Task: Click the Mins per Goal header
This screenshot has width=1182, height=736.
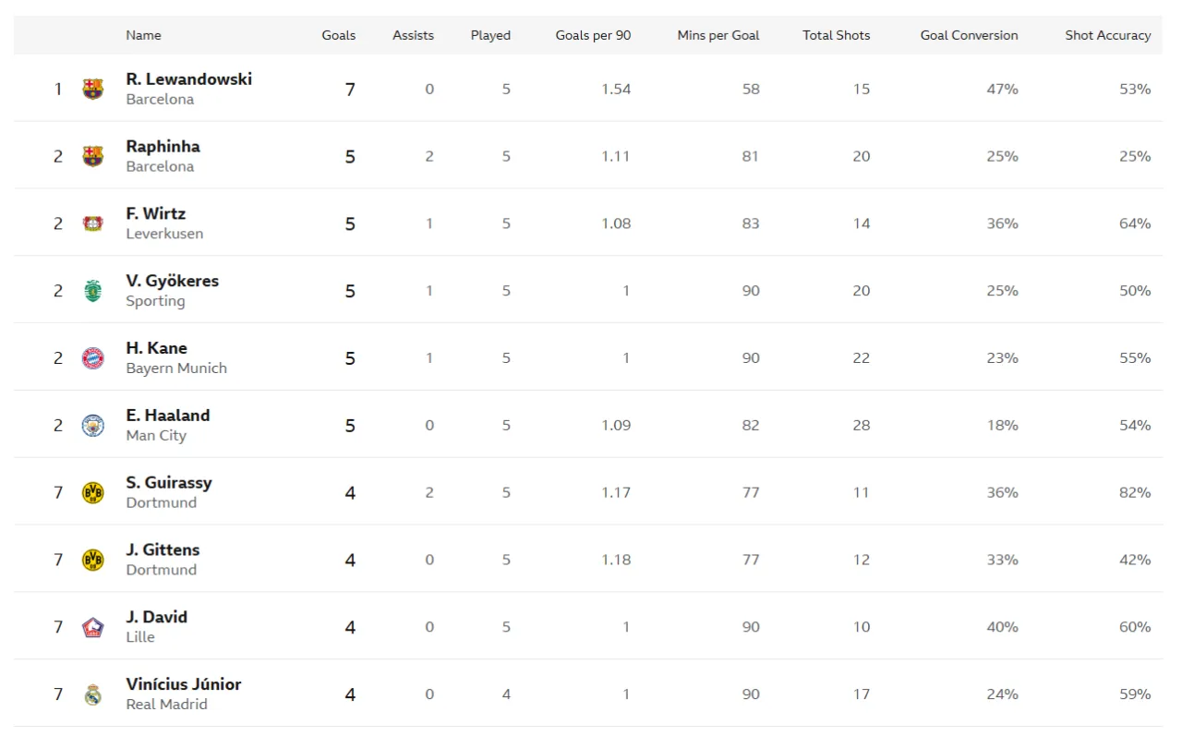Action: pos(718,35)
